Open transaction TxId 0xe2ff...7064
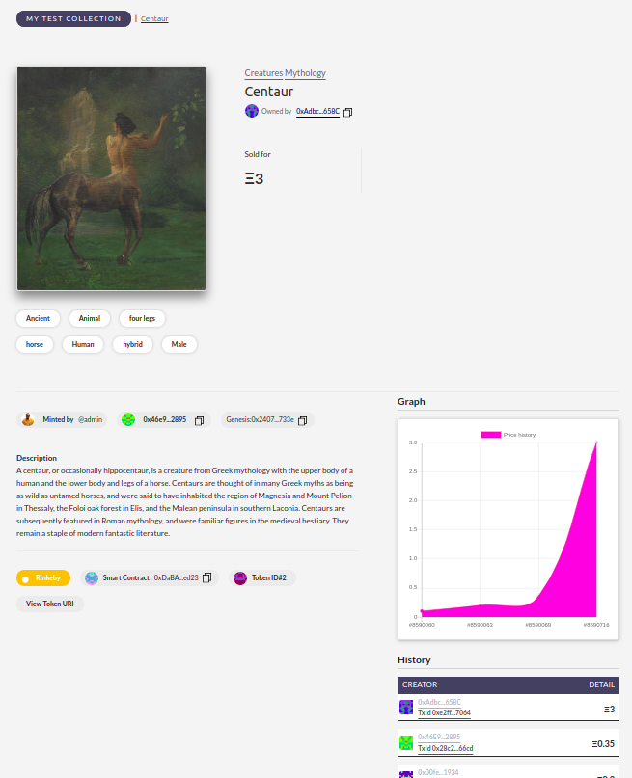 445,712
